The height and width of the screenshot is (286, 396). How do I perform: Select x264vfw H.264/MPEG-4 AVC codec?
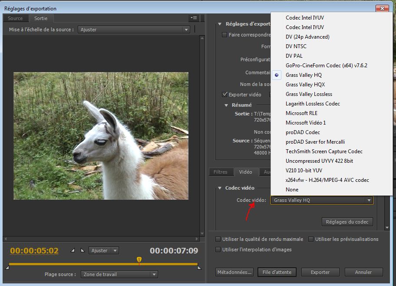coord(327,180)
